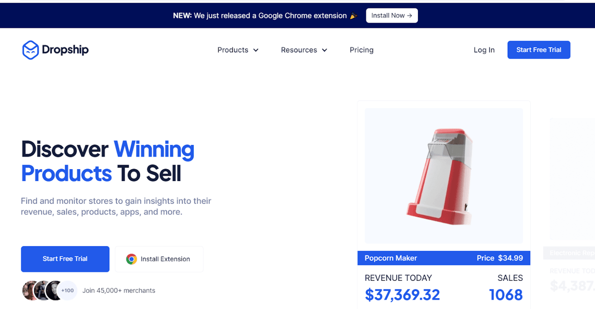This screenshot has width=595, height=309.
Task: Click the third merchant avatar photo
Action: (x=54, y=291)
